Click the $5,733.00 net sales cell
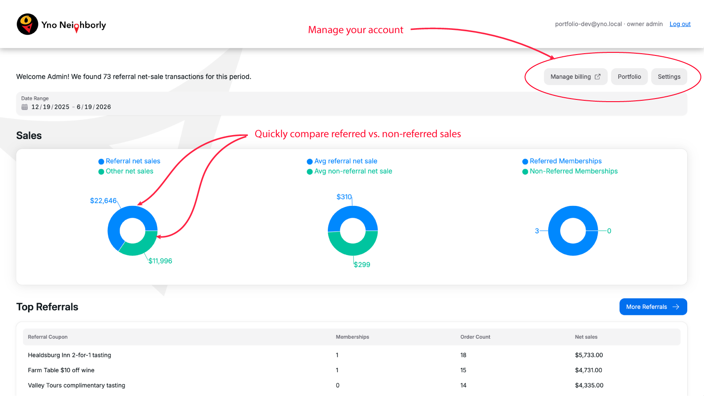This screenshot has height=396, width=704. [x=589, y=355]
